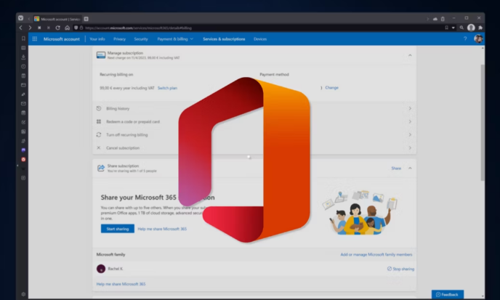Open the extensions puzzle icon

[x=480, y=28]
